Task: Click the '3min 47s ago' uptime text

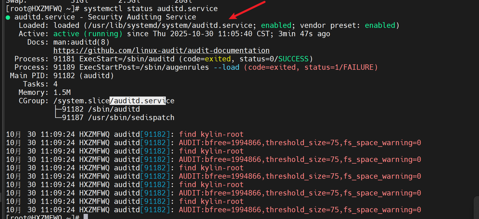Action: coord(304,34)
